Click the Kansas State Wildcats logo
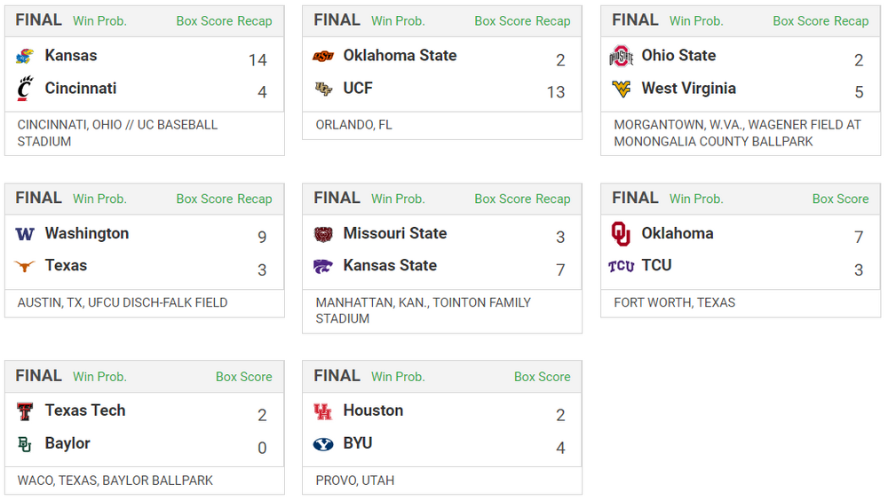The image size is (888, 500). pyautogui.click(x=323, y=266)
